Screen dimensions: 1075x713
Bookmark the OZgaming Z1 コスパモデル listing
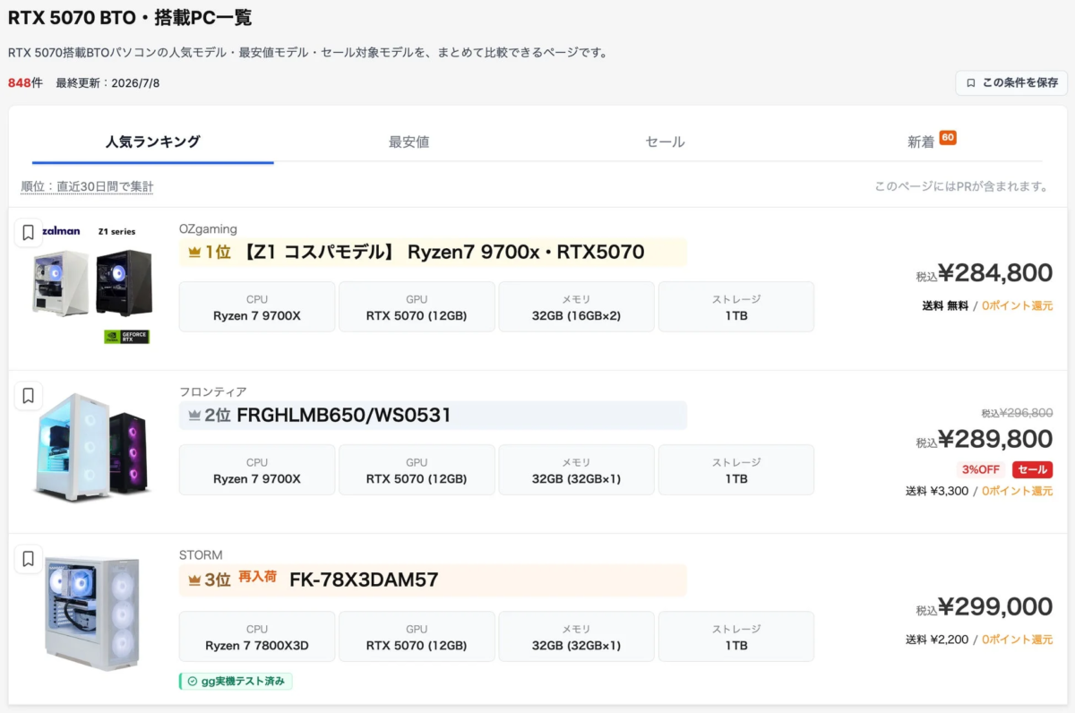pos(28,233)
